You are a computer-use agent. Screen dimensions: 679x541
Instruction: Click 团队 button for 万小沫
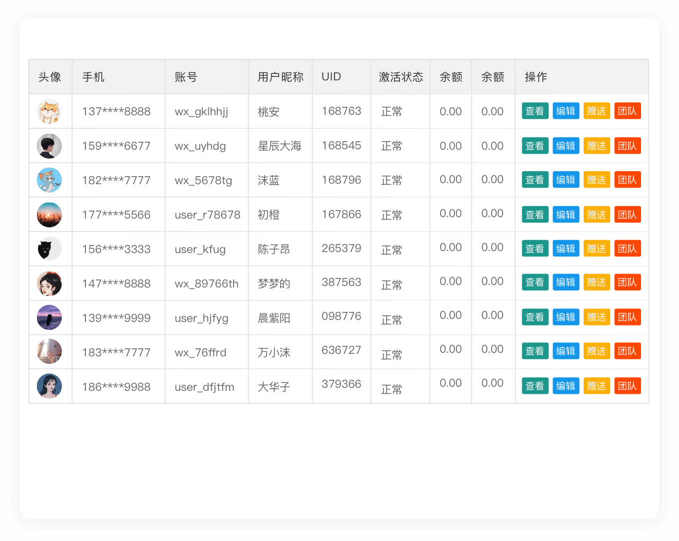pyautogui.click(x=628, y=351)
